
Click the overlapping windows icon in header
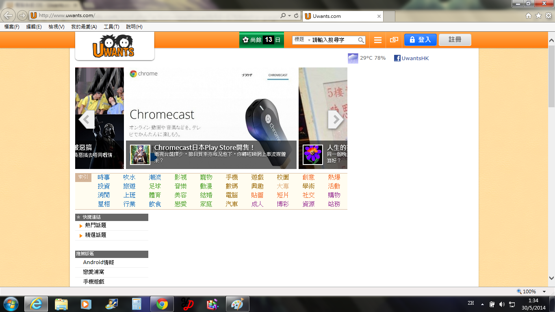(x=394, y=40)
